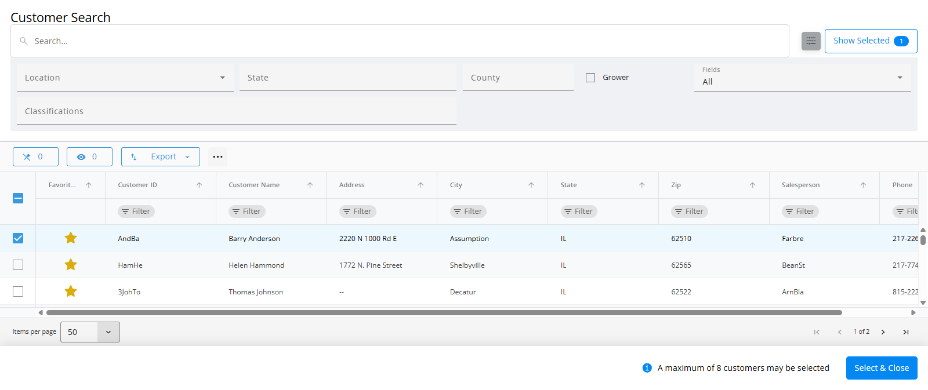The height and width of the screenshot is (390, 928).
Task: Click favorite star for Barry Anderson
Action: [x=71, y=238]
